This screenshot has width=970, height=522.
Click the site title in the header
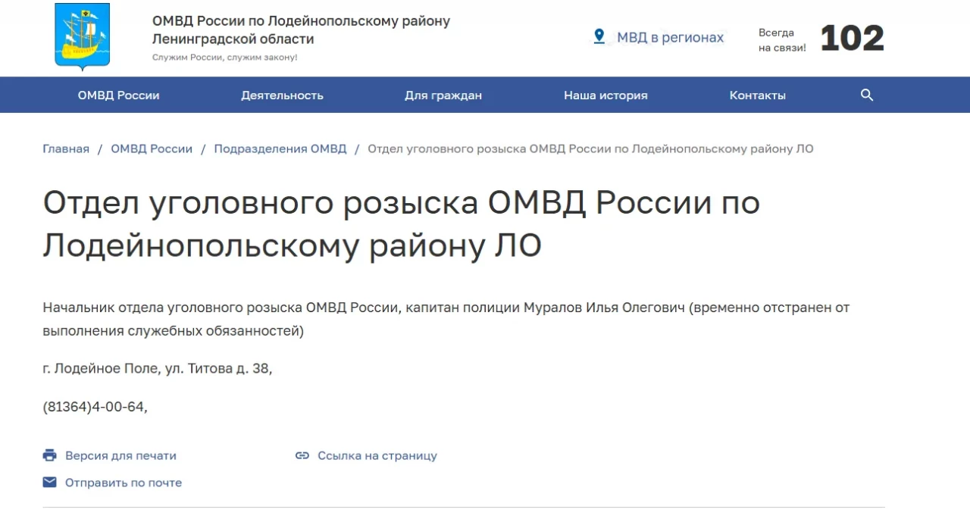(300, 30)
